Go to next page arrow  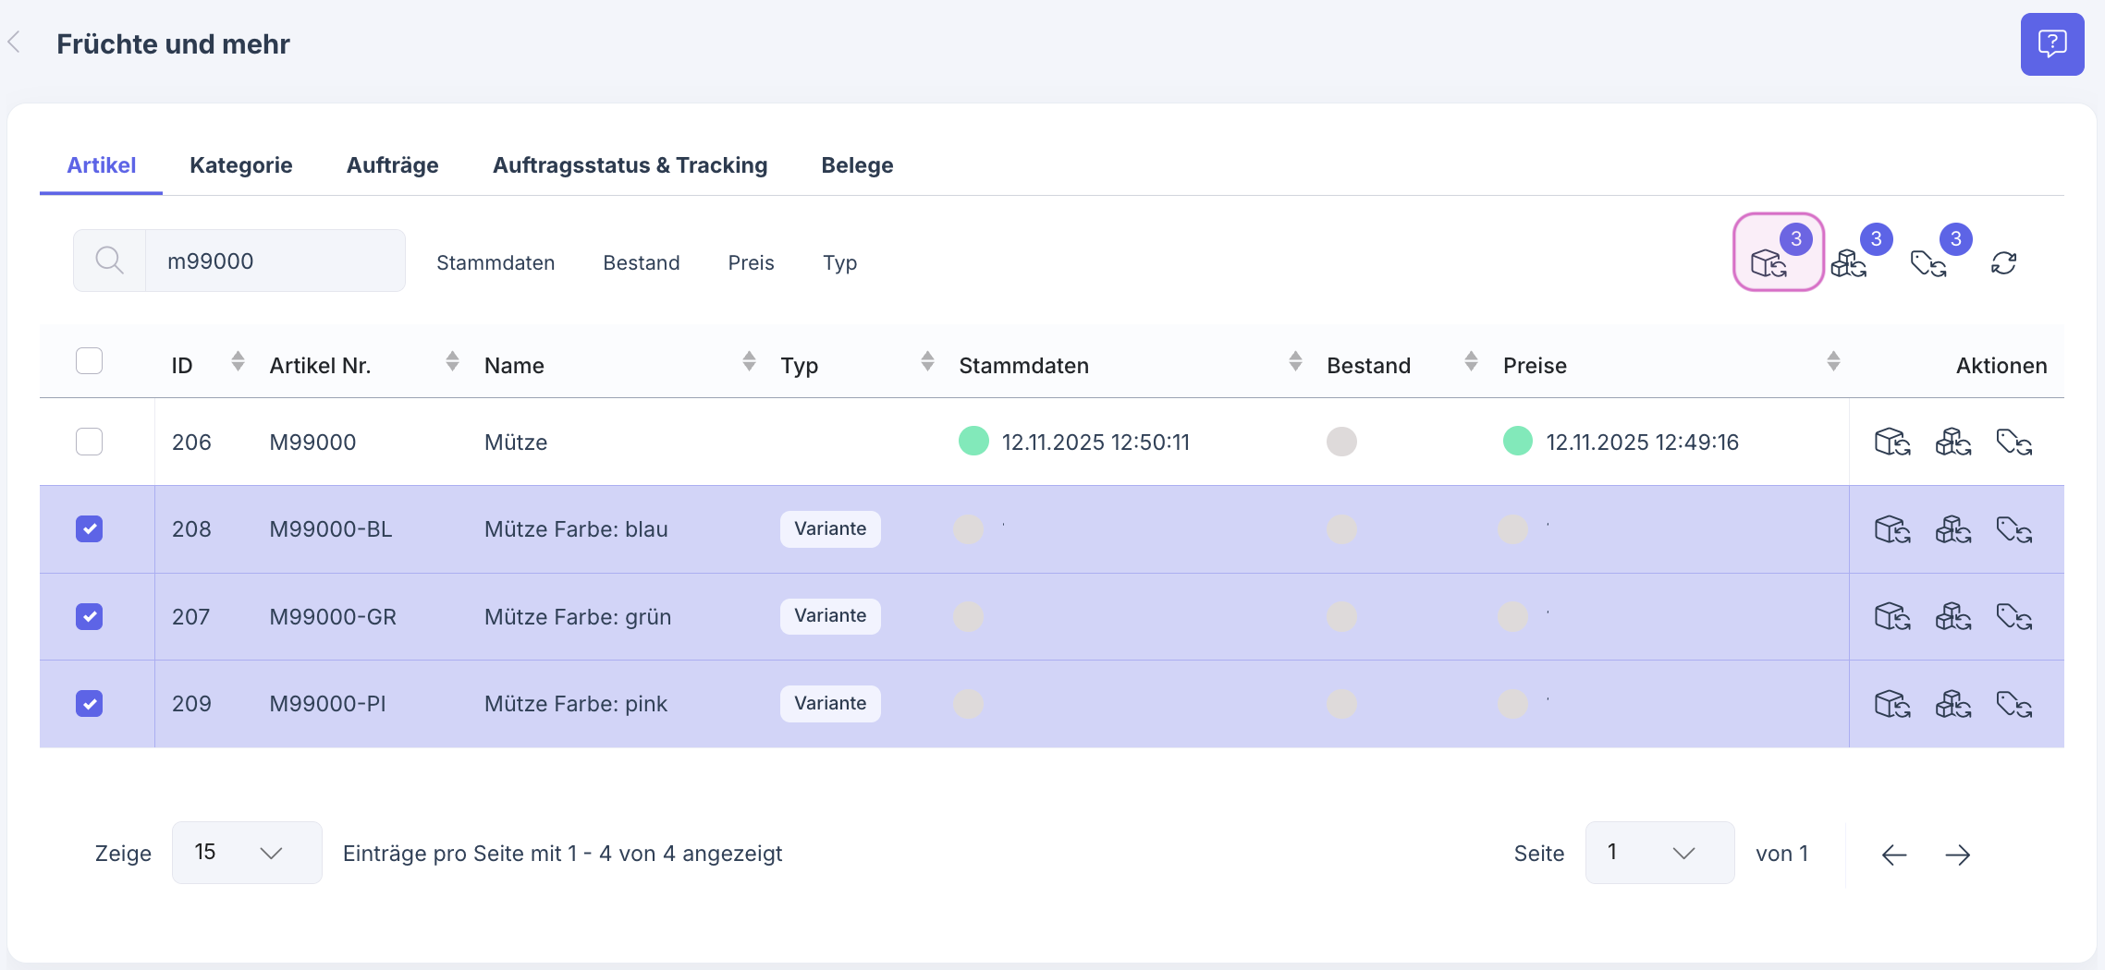[x=1957, y=855]
